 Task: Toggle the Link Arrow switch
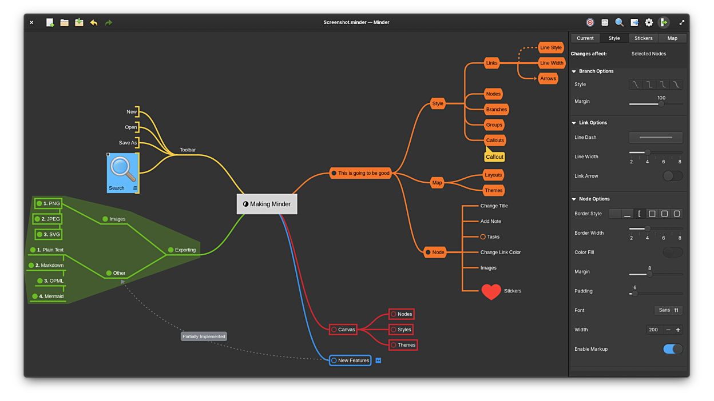pyautogui.click(x=672, y=176)
